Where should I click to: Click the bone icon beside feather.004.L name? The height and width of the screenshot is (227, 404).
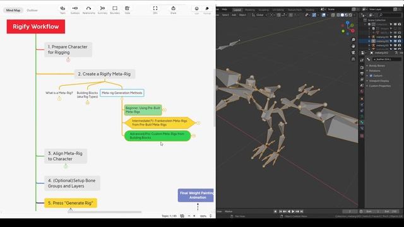[369, 59]
